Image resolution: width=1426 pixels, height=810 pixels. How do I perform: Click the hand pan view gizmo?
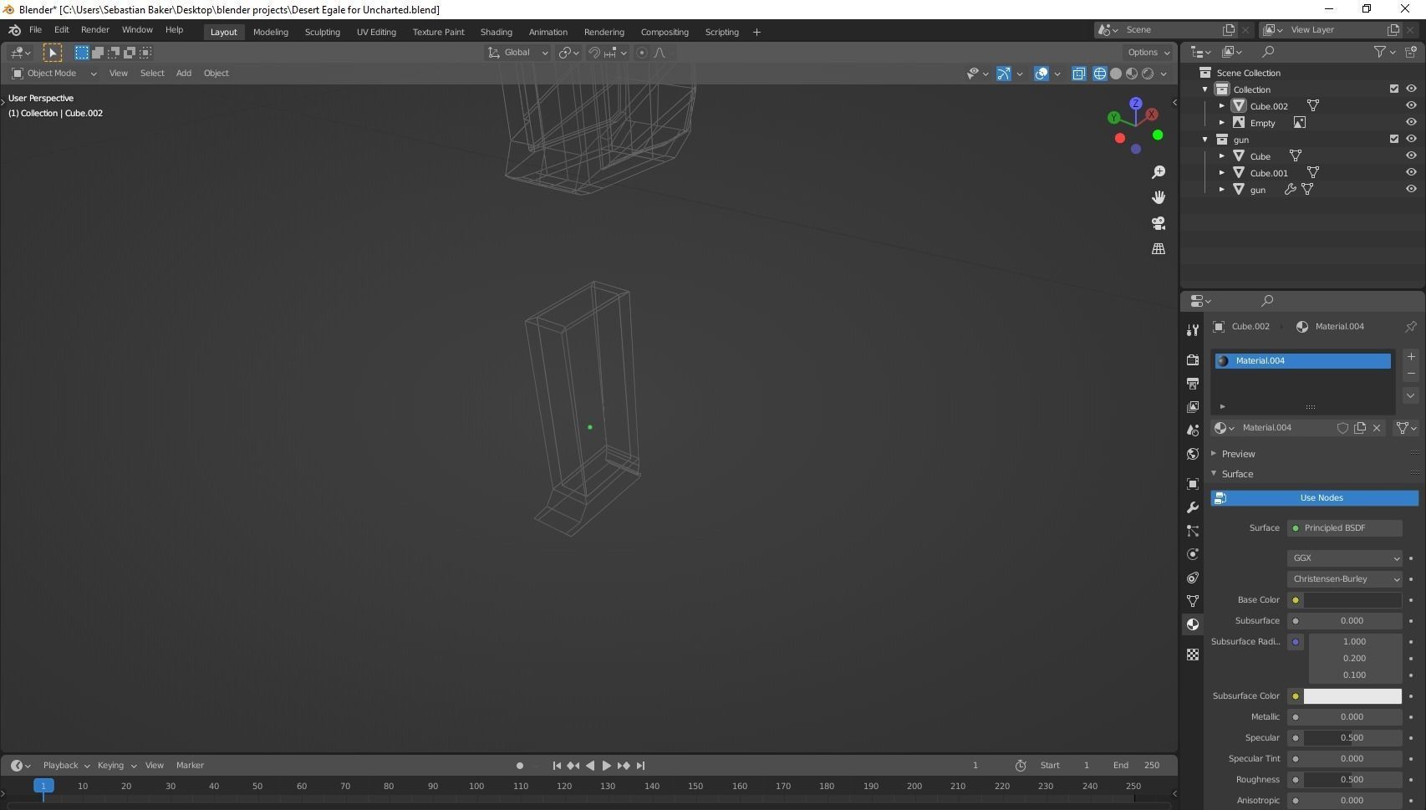1159,197
